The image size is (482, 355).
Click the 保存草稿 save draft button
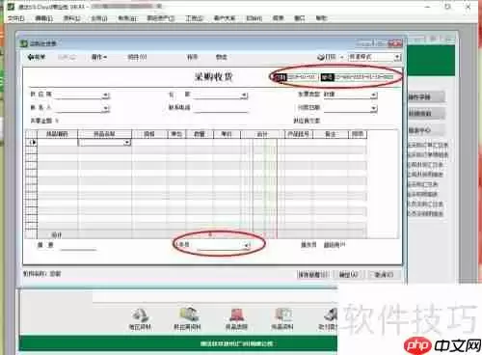pos(313,275)
